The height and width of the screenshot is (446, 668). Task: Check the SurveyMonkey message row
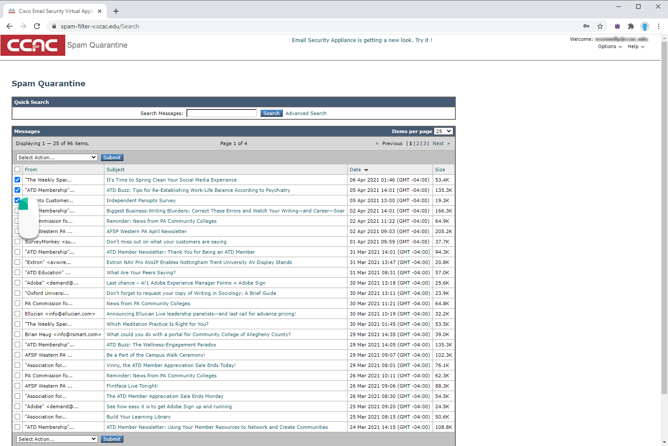tap(17, 241)
